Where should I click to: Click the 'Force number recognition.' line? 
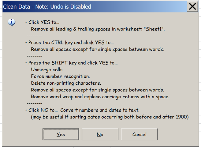pyautogui.click(x=60, y=76)
